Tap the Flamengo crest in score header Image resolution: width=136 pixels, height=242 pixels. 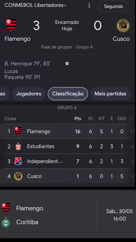tap(11, 26)
